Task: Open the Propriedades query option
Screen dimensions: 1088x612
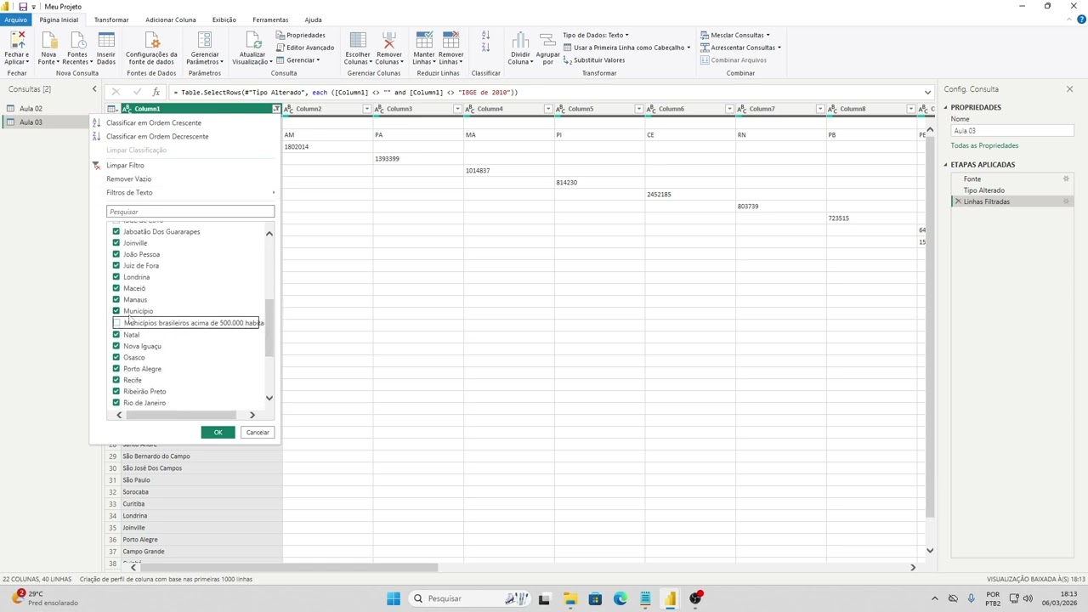Action: tap(300, 35)
